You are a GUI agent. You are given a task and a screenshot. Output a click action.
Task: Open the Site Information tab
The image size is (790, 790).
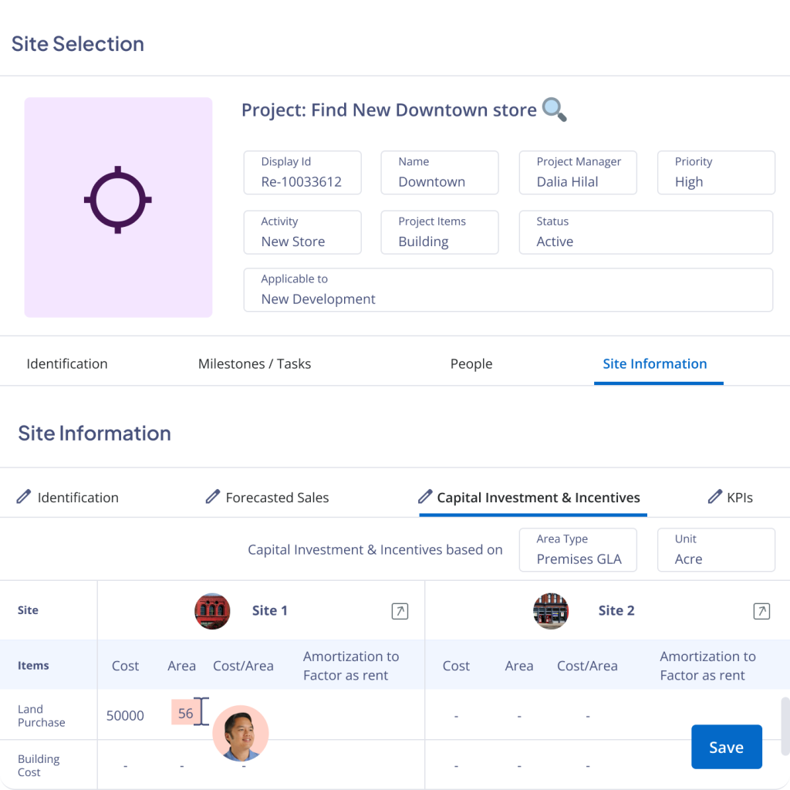[655, 363]
